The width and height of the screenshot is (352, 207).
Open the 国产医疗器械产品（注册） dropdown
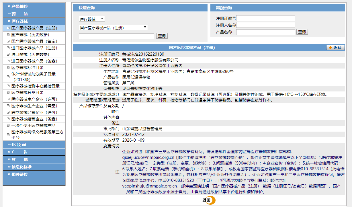click(x=113, y=28)
